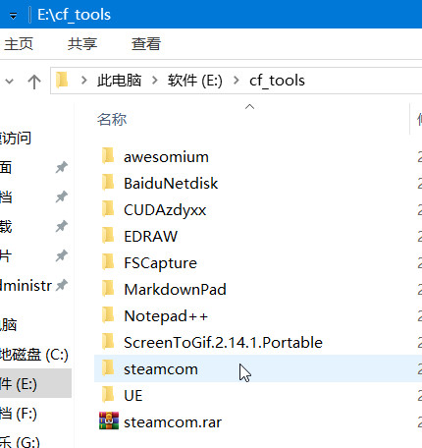
Task: Switch to the 共享 ribbon tab
Action: click(x=82, y=44)
